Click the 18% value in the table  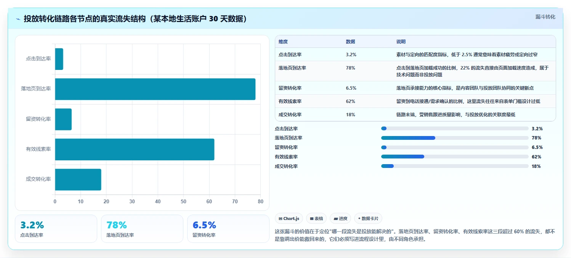coord(350,114)
